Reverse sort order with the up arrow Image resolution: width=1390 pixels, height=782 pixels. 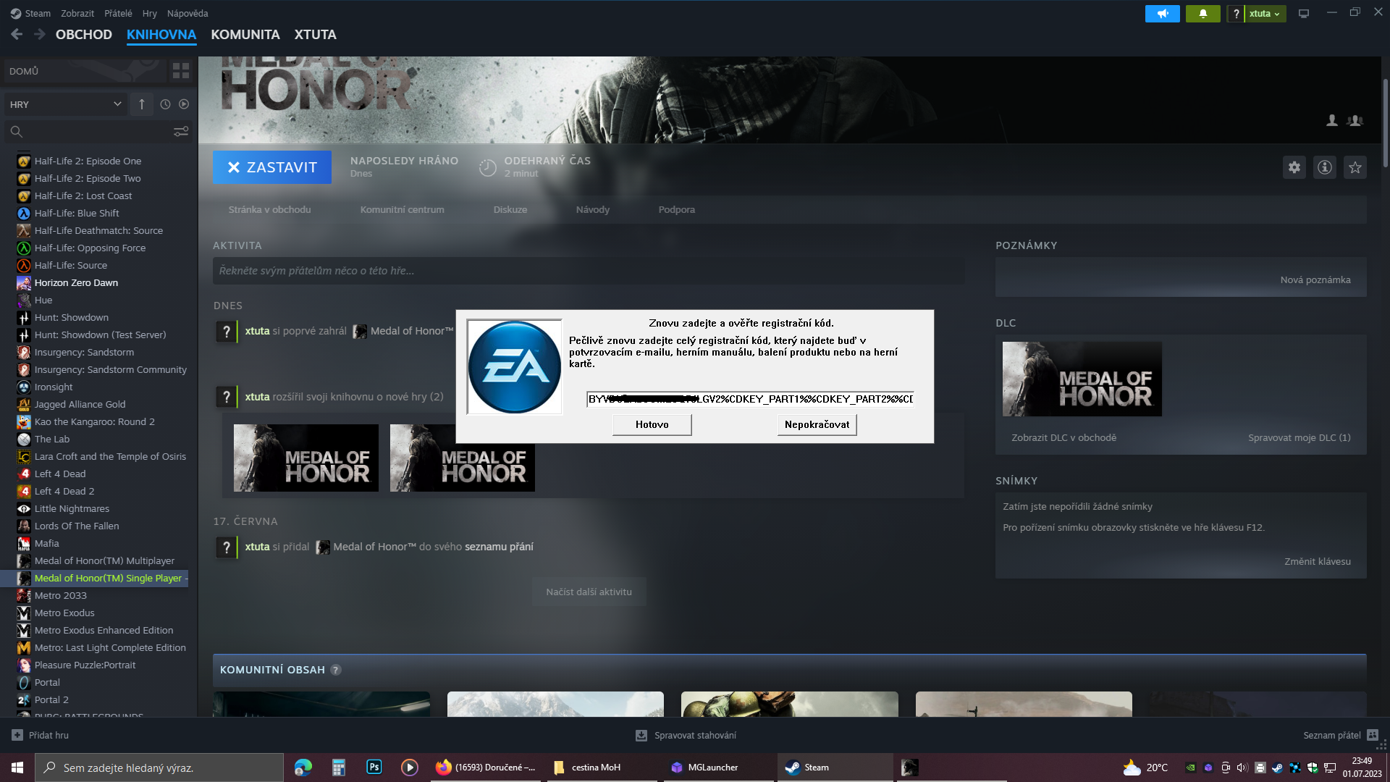click(142, 104)
